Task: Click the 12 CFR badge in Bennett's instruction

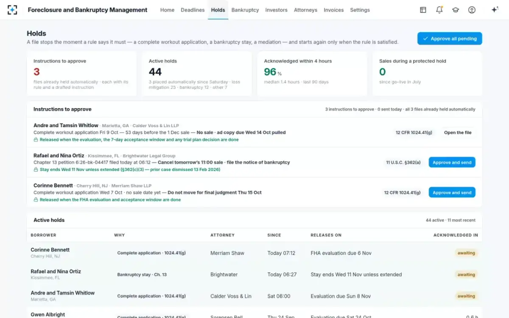Action: (402, 192)
